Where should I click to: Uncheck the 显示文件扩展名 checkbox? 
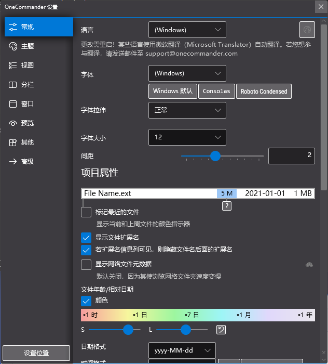tap(86, 238)
